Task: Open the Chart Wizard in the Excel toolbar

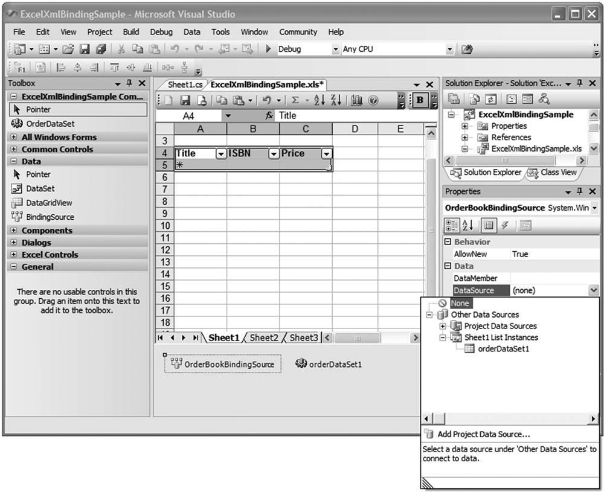Action: (357, 100)
